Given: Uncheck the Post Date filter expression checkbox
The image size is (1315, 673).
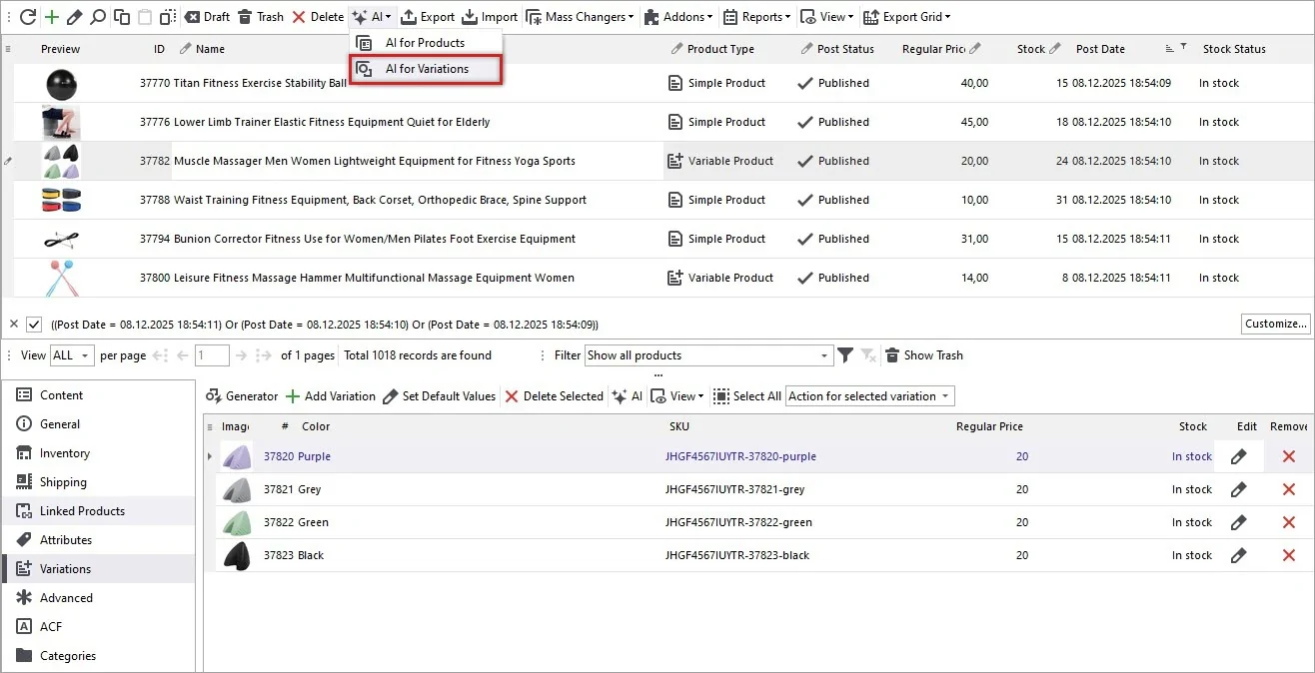Looking at the screenshot, I should 35,324.
